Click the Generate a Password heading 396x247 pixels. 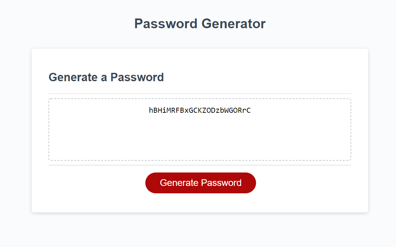tap(106, 77)
